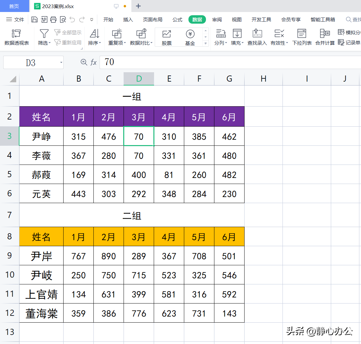This screenshot has width=361, height=344.
Task: Open the 开发工具 tab
Action: pyautogui.click(x=261, y=19)
